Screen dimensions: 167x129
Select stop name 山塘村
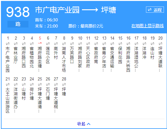pyautogui.click(x=24, y=94)
